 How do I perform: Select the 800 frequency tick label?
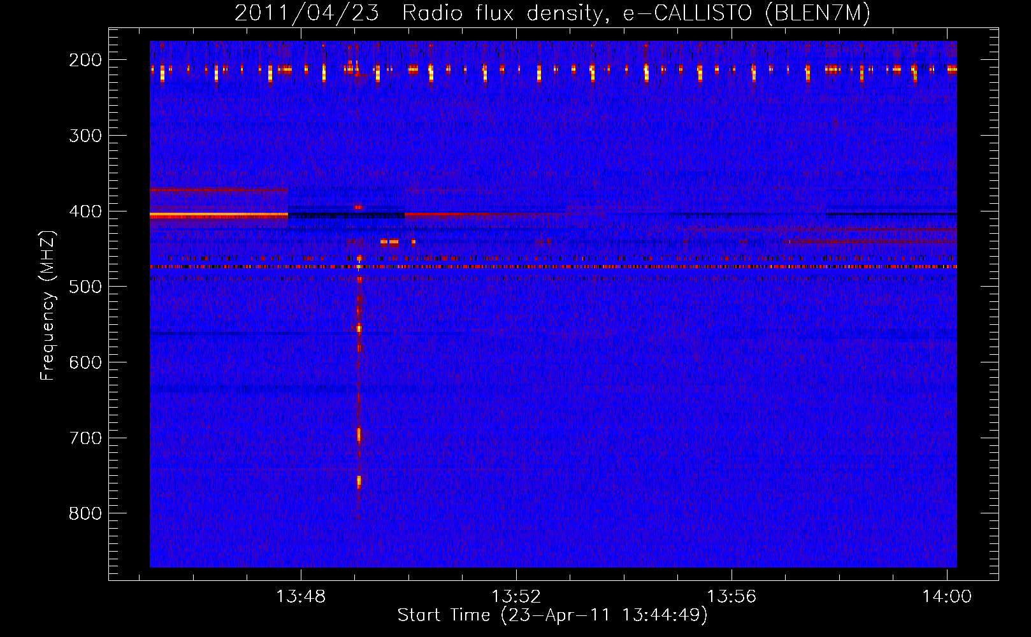point(85,513)
